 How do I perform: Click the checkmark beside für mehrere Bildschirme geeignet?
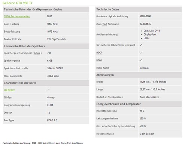point(141,45)
